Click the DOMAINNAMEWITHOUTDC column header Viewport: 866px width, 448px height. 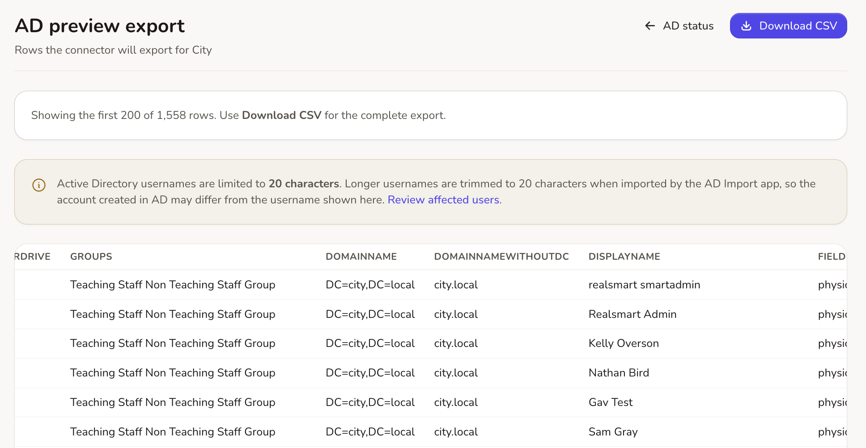pyautogui.click(x=501, y=257)
